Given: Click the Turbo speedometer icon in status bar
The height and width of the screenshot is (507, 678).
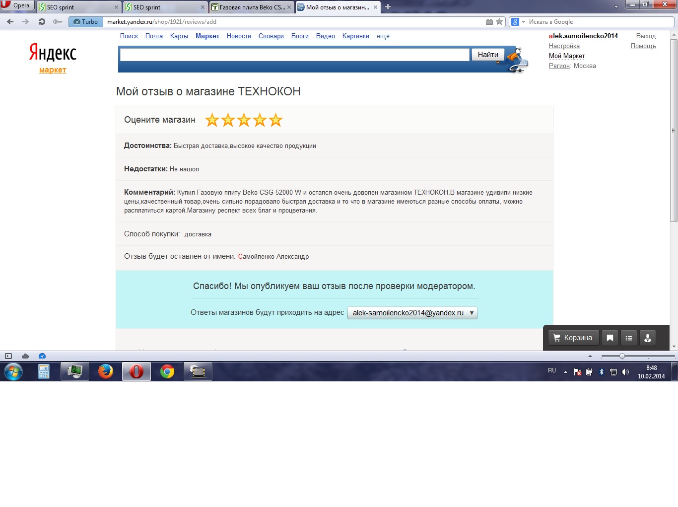Looking at the screenshot, I should point(42,356).
